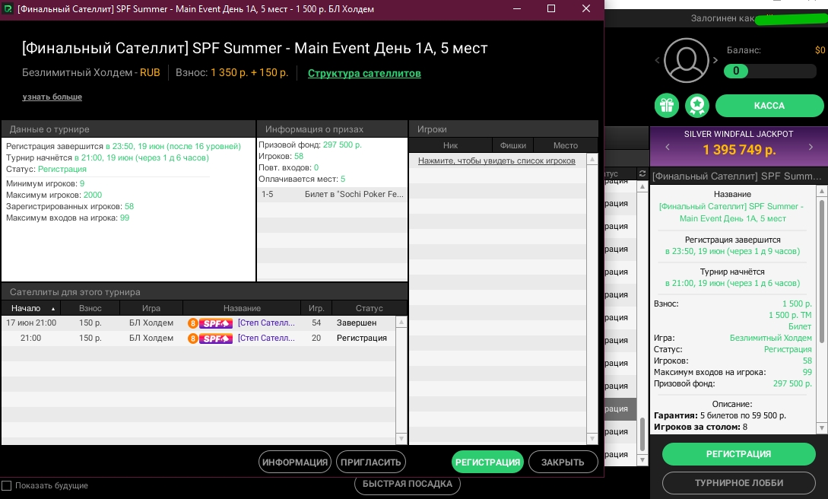The width and height of the screenshot is (828, 499).
Task: Show previous jackpot with left chevron
Action: [668, 148]
